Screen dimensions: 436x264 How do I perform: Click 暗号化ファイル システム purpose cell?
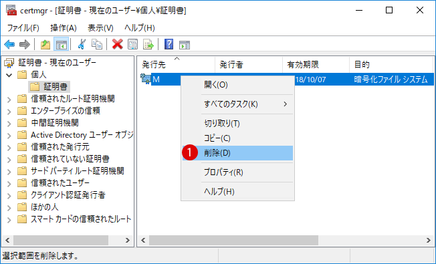pyautogui.click(x=391, y=80)
